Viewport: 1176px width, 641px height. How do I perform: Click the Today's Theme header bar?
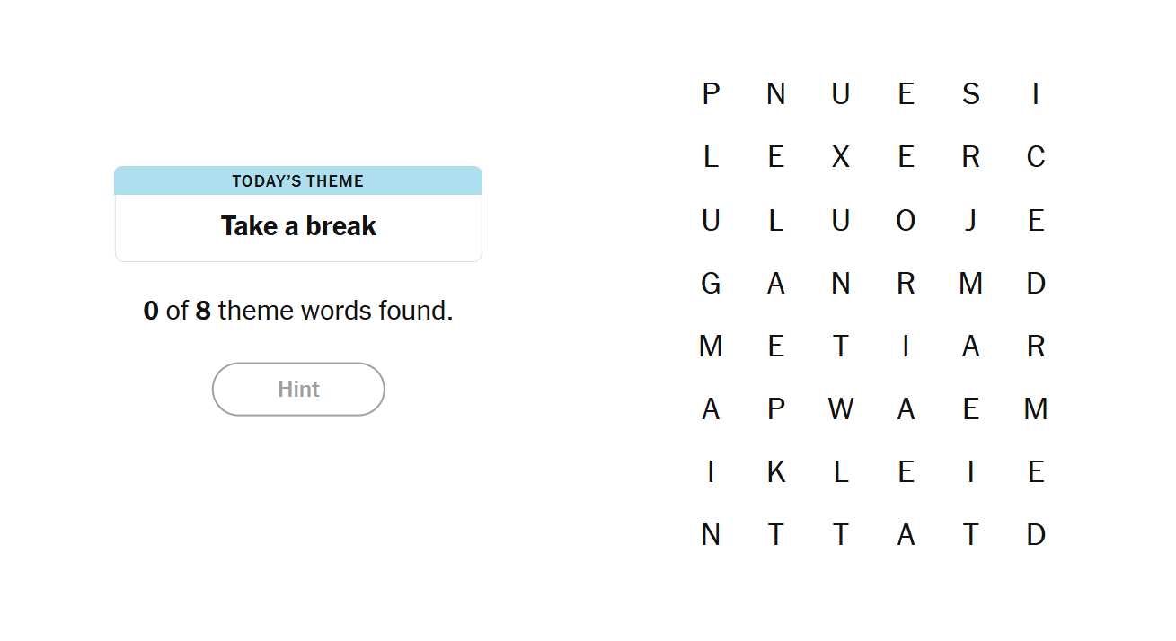coord(298,180)
